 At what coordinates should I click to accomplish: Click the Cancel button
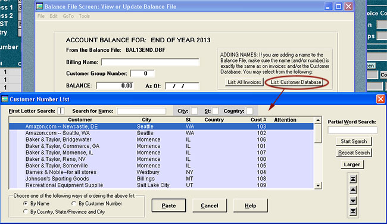(210, 206)
